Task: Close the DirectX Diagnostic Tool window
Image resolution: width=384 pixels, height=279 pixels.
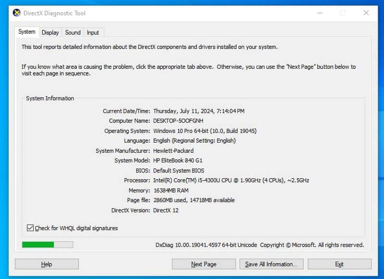Action: click(366, 13)
